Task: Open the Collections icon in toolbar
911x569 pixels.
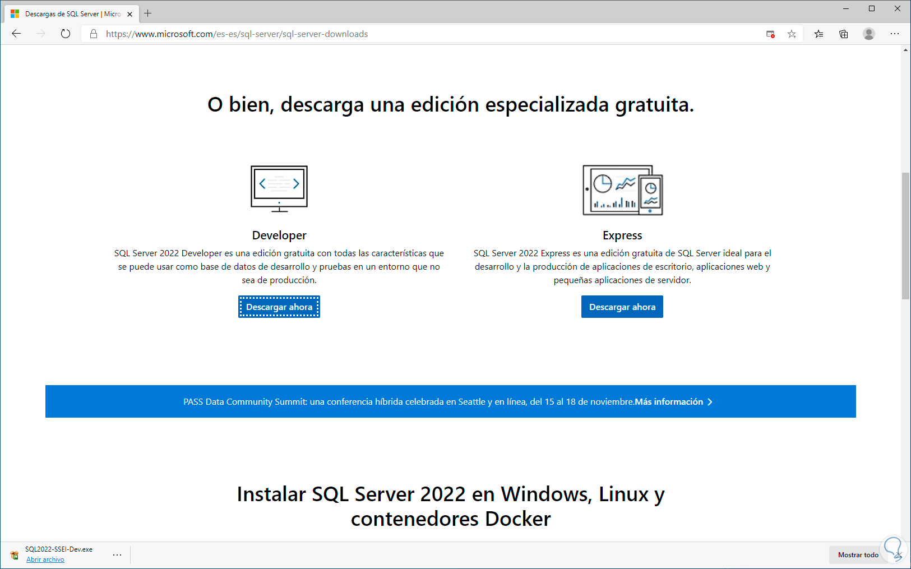Action: (x=844, y=34)
